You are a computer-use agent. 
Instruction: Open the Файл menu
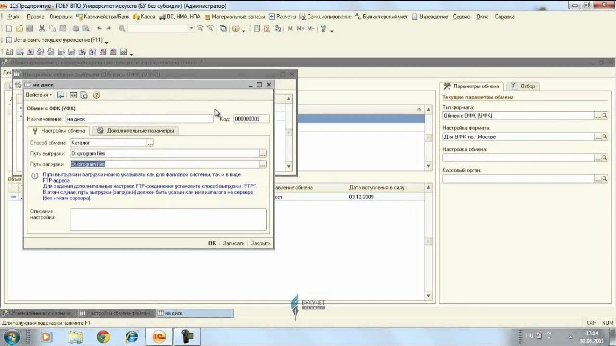click(x=14, y=16)
